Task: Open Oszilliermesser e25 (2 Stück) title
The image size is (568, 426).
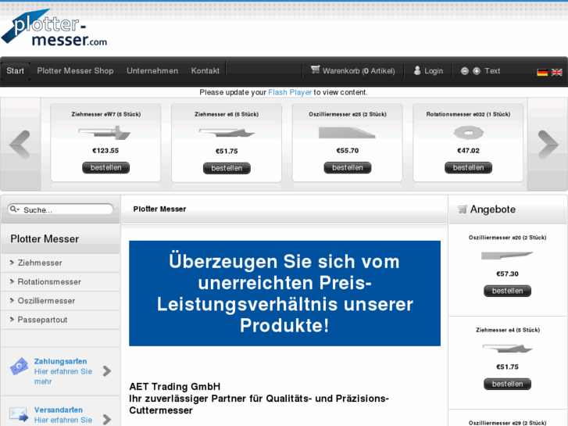Action: pos(348,114)
